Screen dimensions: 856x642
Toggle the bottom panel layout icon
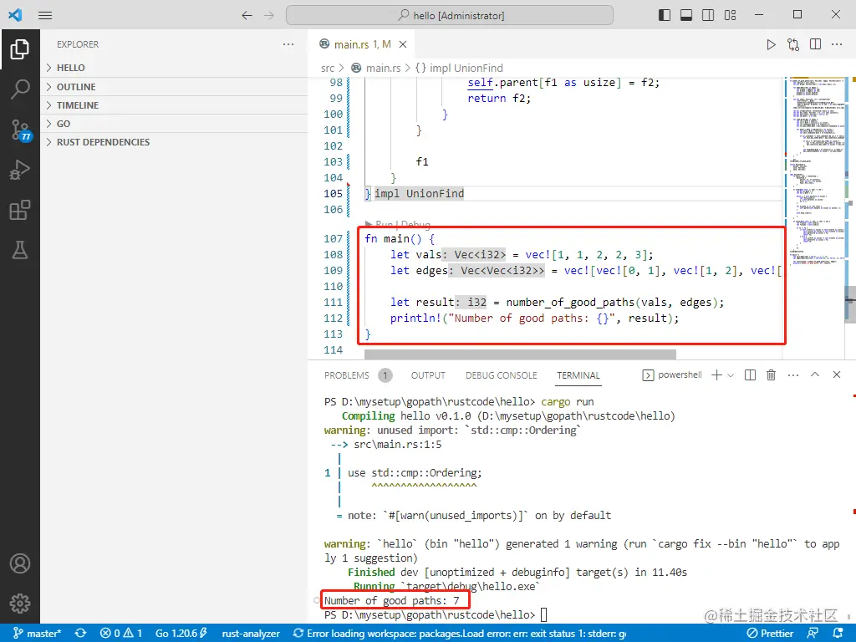(686, 15)
